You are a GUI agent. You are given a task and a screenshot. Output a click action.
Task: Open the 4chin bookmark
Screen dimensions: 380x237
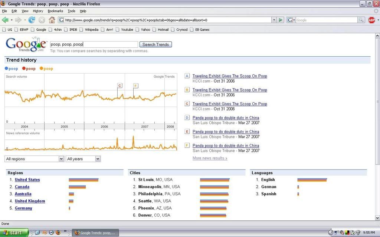(x=55, y=30)
